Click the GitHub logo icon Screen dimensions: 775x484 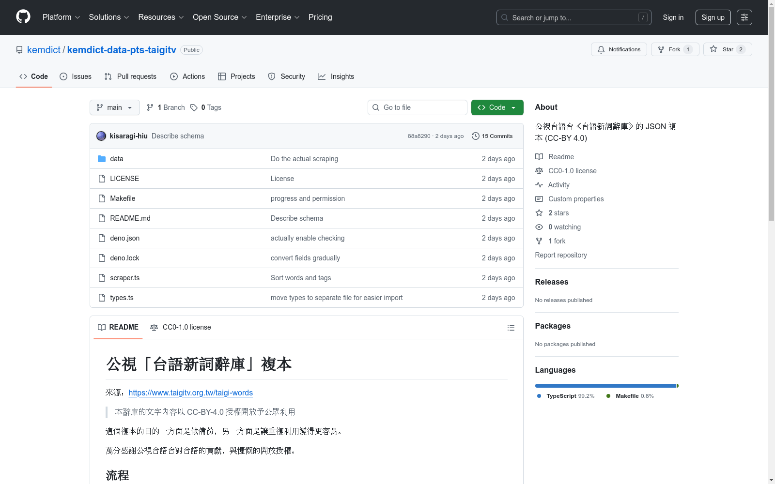(23, 17)
